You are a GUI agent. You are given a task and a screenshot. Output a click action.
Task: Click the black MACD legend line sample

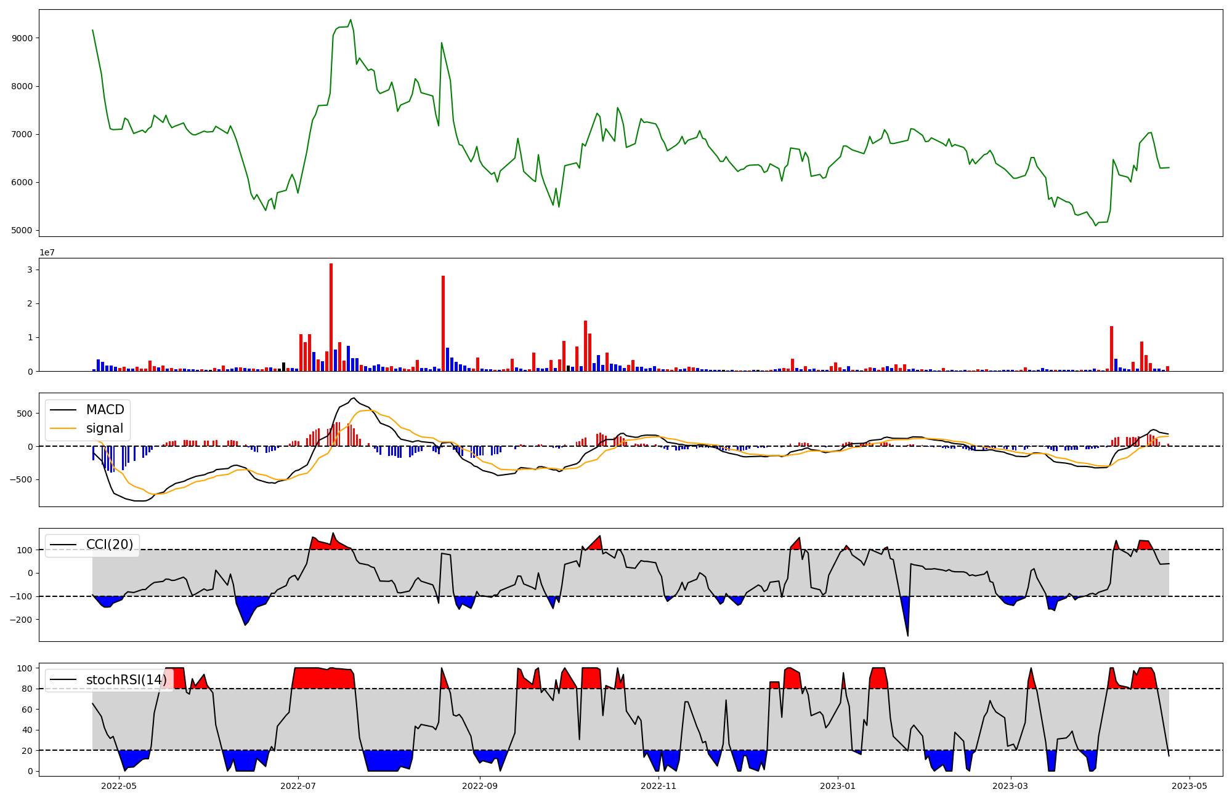[63, 410]
